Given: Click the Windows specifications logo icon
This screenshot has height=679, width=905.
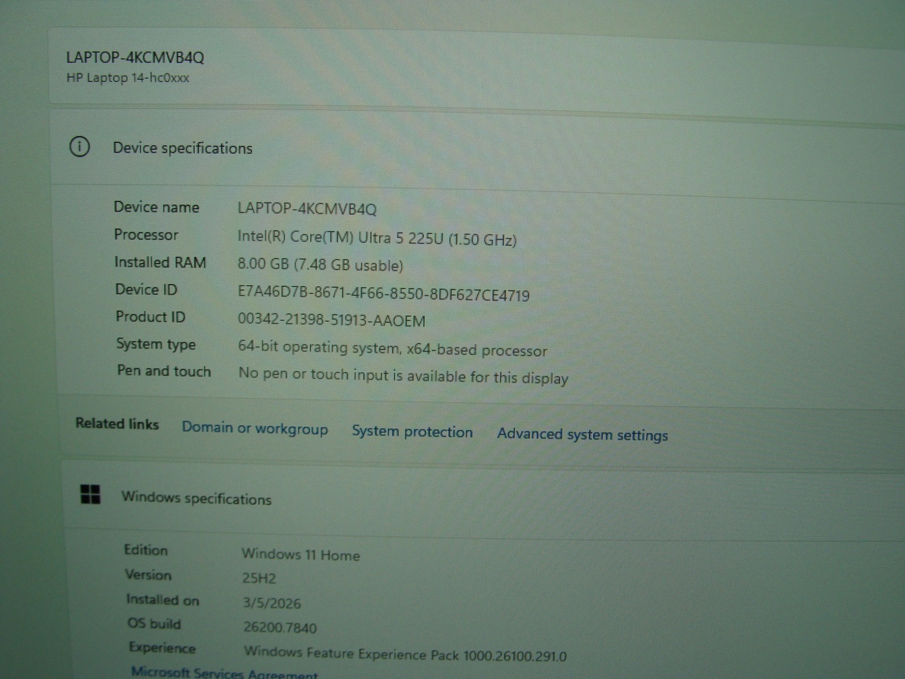Looking at the screenshot, I should click(90, 494).
